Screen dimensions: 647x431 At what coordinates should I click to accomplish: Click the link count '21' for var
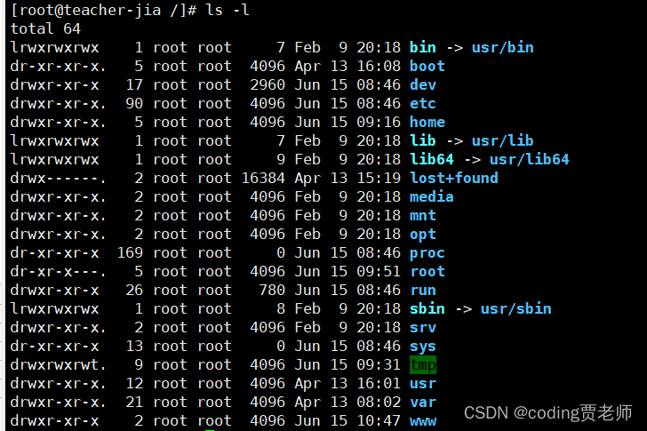coord(134,403)
